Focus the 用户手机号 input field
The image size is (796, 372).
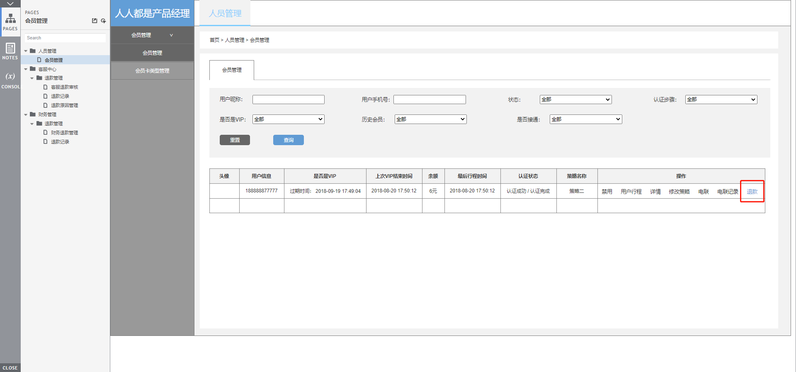(430, 100)
